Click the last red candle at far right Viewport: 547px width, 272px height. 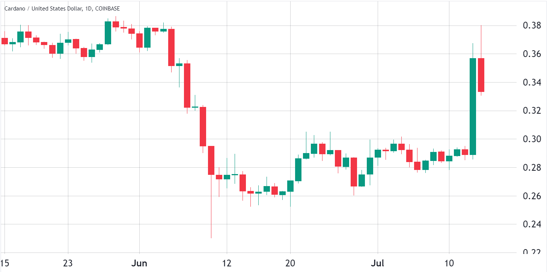(481, 75)
